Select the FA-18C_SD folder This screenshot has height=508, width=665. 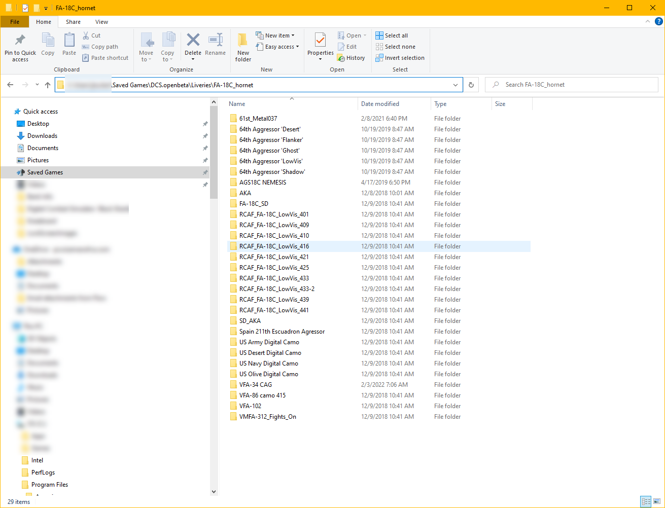(254, 204)
